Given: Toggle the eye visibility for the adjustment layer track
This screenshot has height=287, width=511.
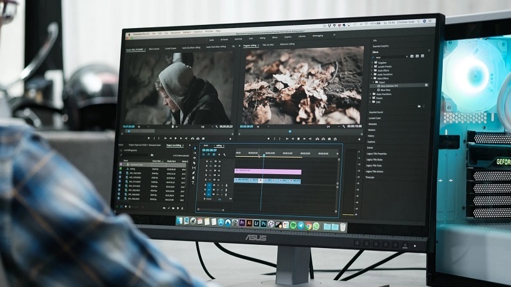Looking at the screenshot, I should 219,171.
